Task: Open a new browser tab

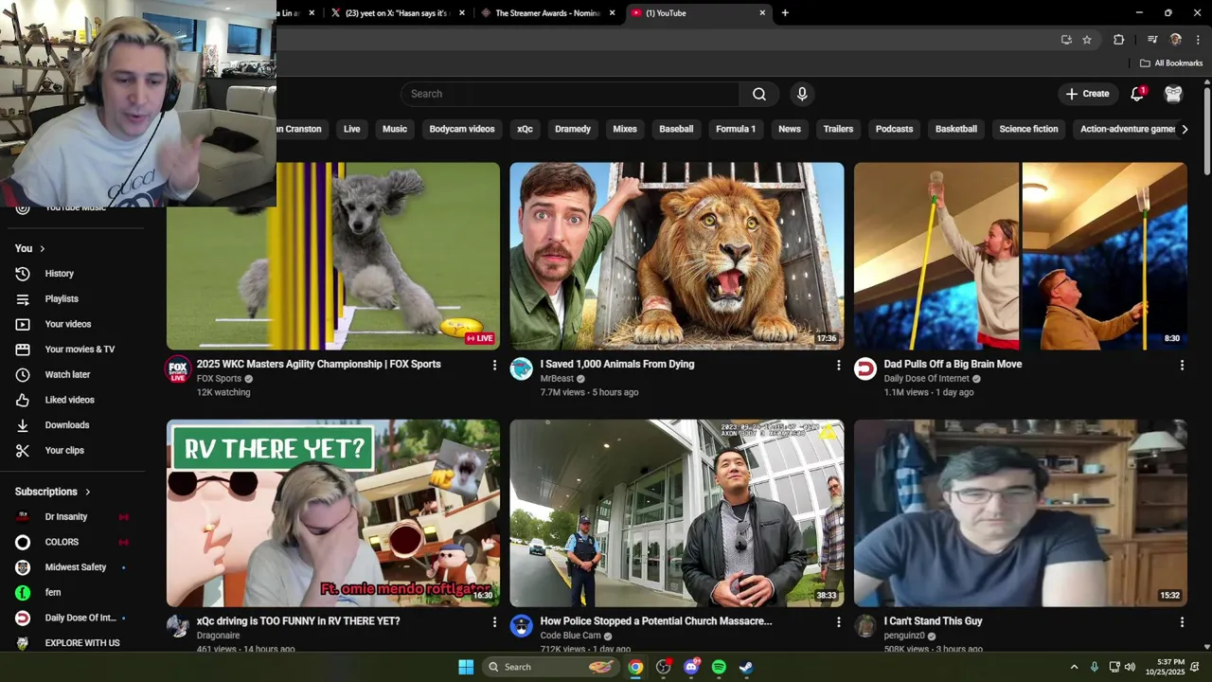Action: click(785, 13)
